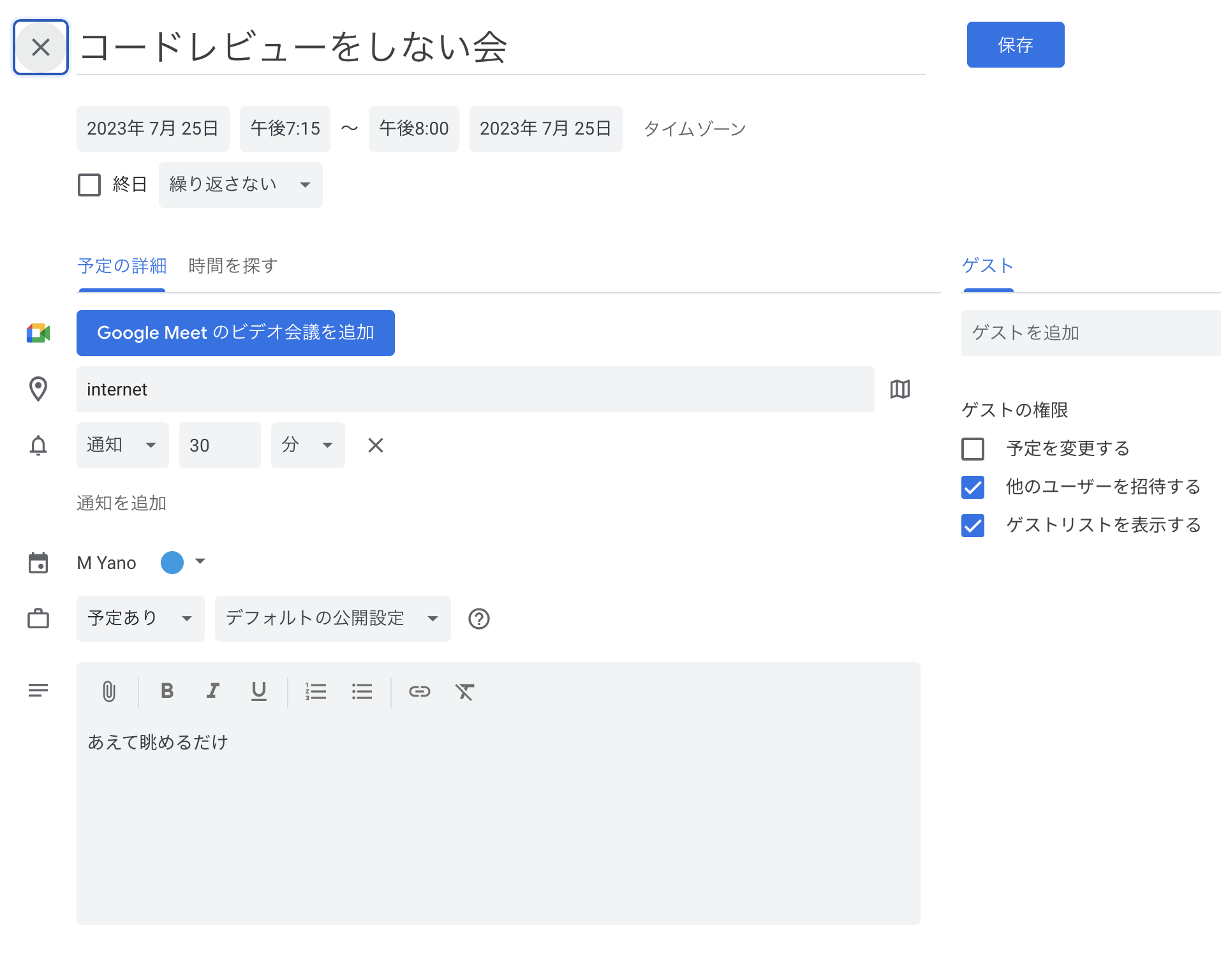
Task: Click 通知を追加 to add notification
Action: pos(121,503)
